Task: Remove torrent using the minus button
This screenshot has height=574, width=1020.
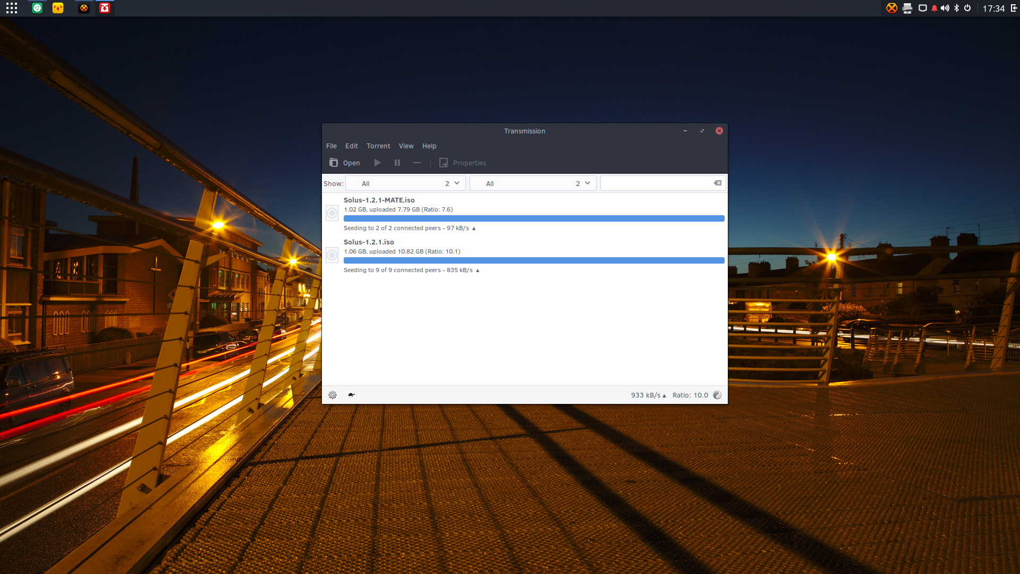Action: click(417, 163)
